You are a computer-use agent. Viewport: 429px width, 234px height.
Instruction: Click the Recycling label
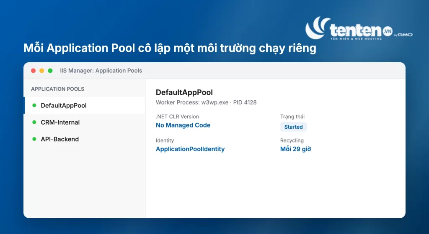click(292, 140)
